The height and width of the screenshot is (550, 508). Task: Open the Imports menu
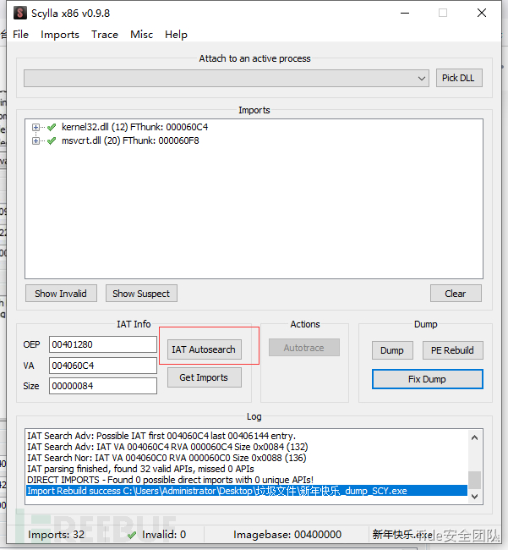pyautogui.click(x=60, y=35)
